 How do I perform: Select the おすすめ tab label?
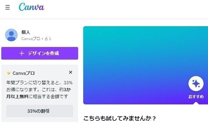pos(196,97)
